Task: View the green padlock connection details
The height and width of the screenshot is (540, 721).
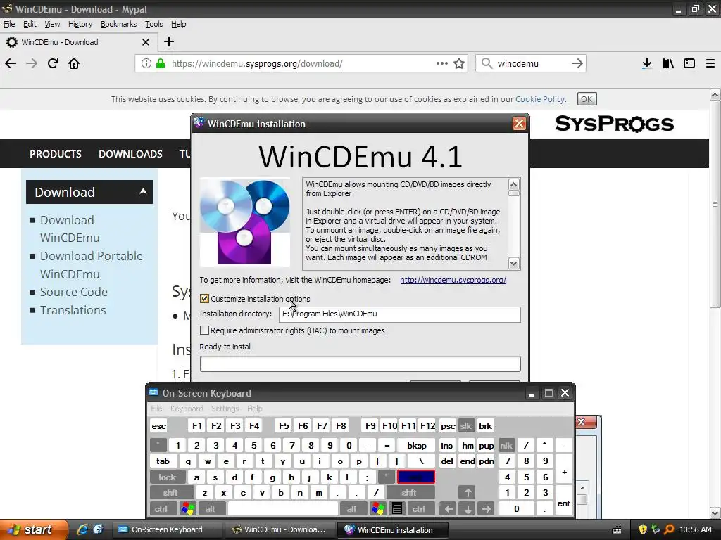Action: (x=161, y=63)
